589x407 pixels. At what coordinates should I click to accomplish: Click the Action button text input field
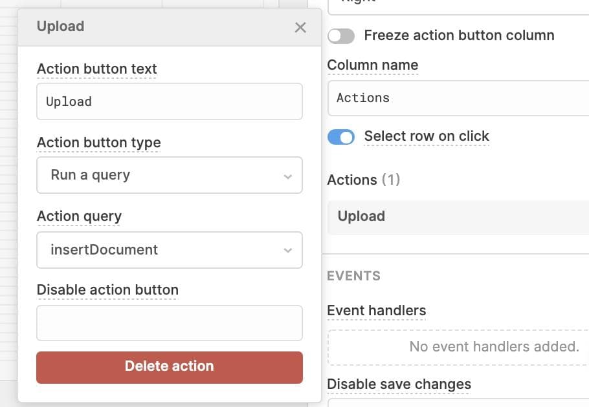[169, 101]
